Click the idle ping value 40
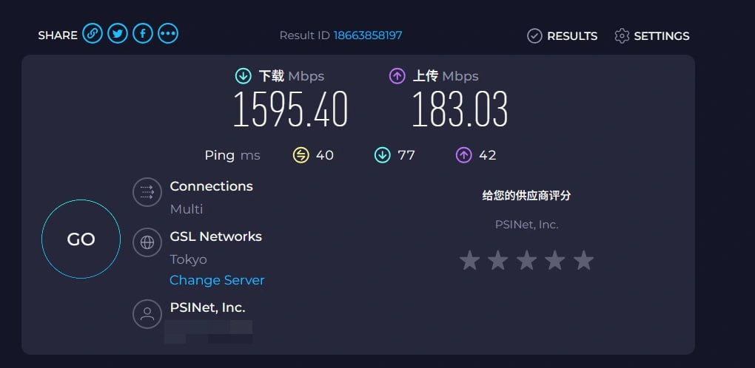This screenshot has height=368, width=755. 324,155
